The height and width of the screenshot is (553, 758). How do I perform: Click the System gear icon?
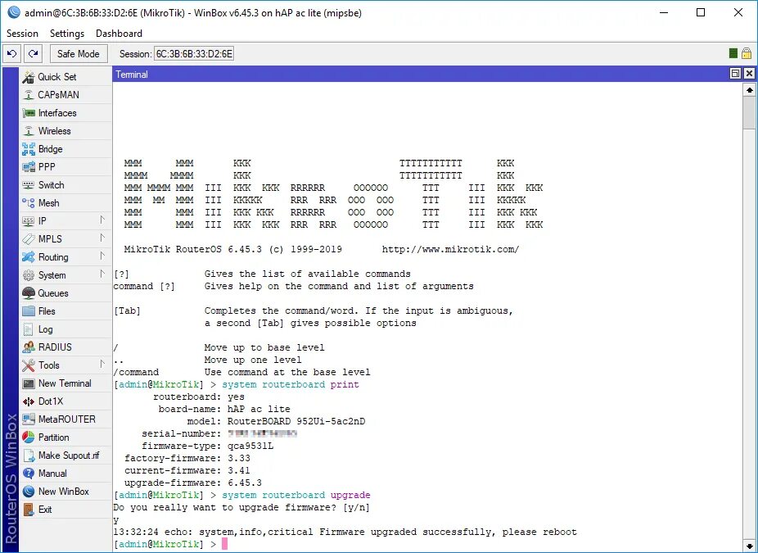pos(29,275)
